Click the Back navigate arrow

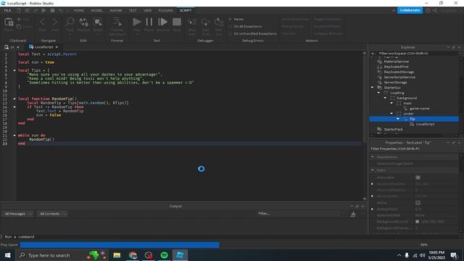tap(43, 22)
